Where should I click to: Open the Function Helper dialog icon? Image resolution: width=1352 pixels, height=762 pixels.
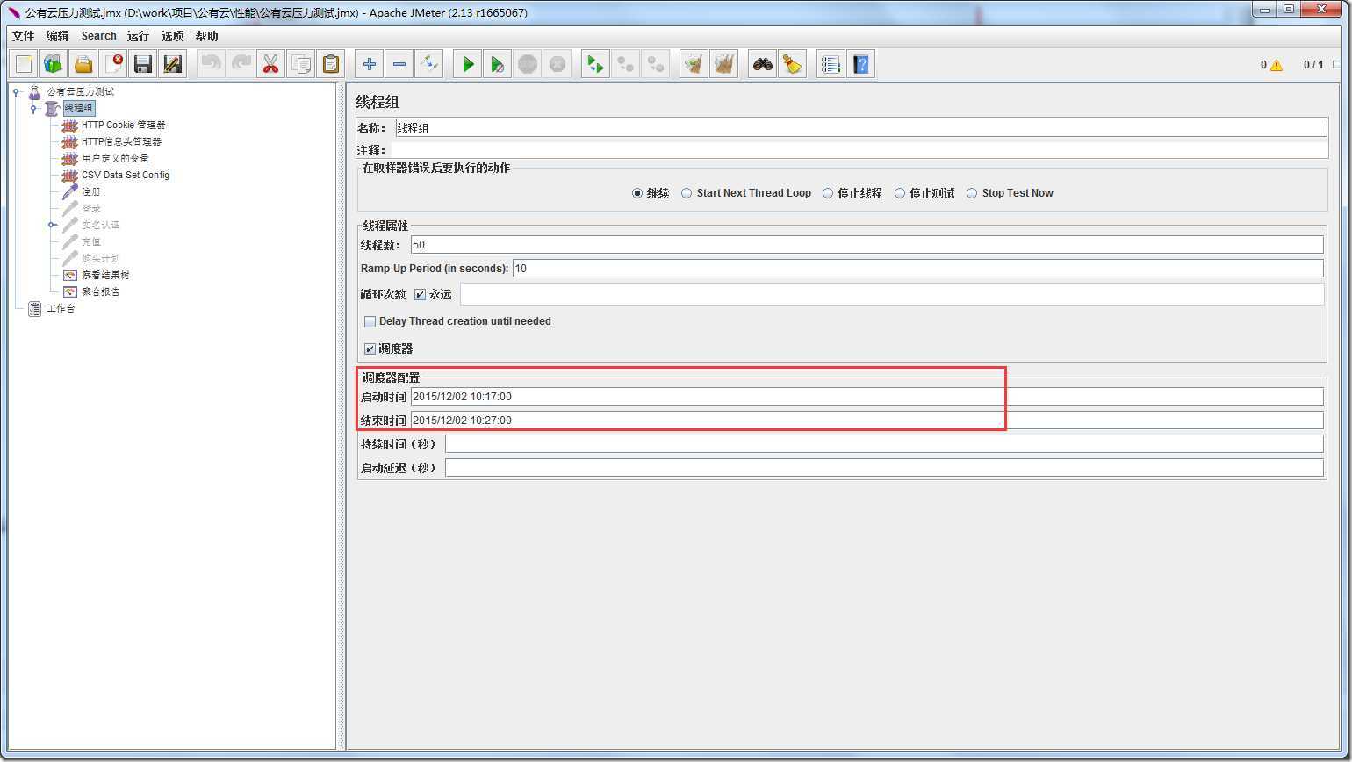831,64
